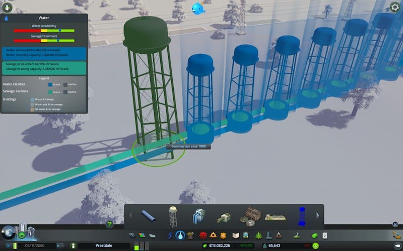Activate the bulldozer tool
403x251 pixels.
(x=395, y=235)
